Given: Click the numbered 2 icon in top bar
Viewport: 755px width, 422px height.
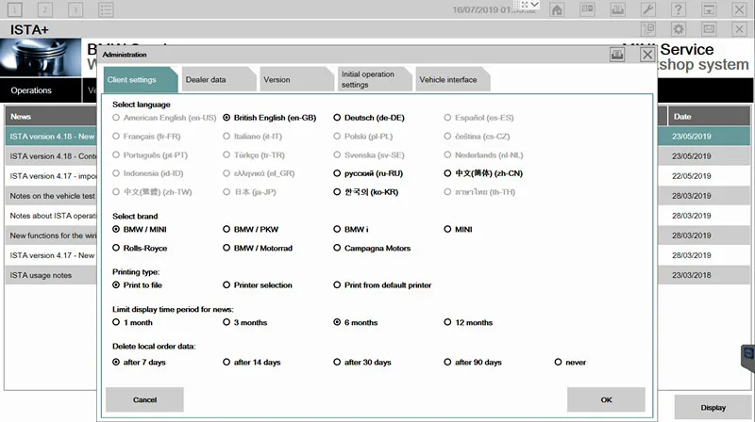Looking at the screenshot, I should [44, 9].
